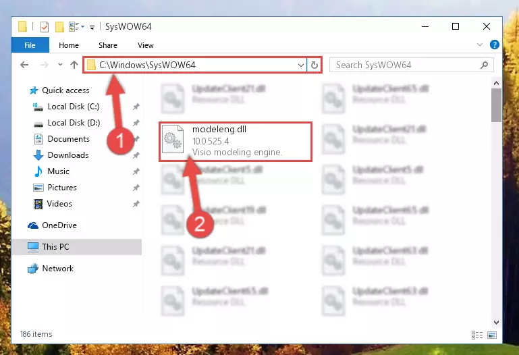Refresh the SysWOW64 folder

314,65
